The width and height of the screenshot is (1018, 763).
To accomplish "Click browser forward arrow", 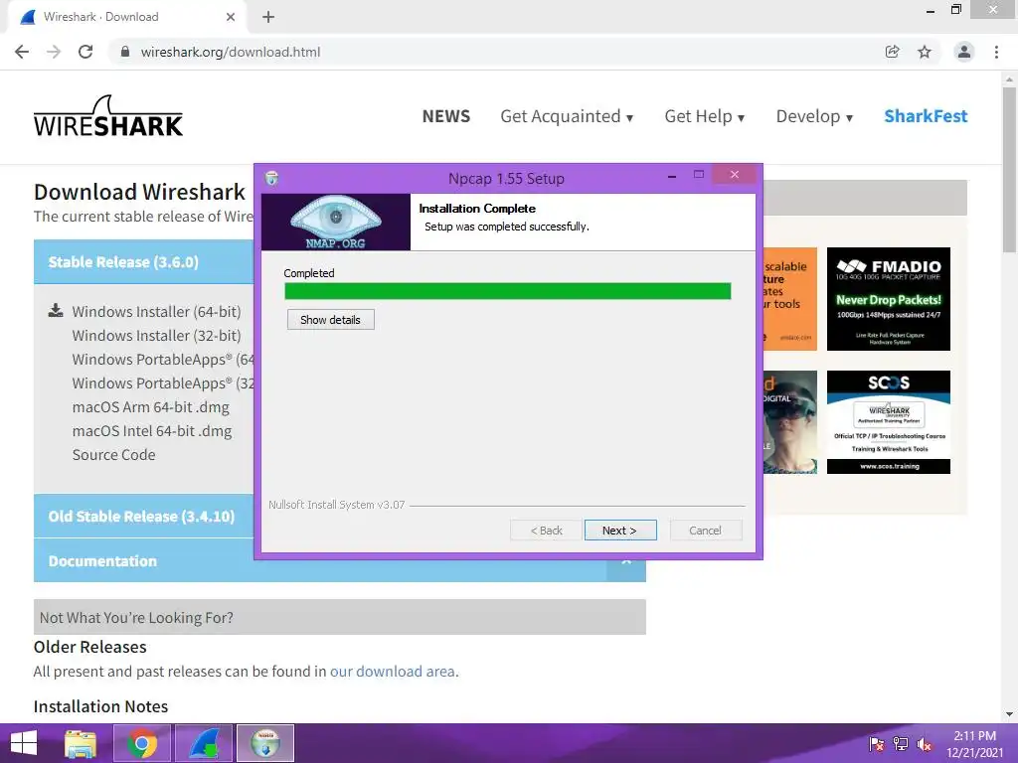I will pos(54,52).
